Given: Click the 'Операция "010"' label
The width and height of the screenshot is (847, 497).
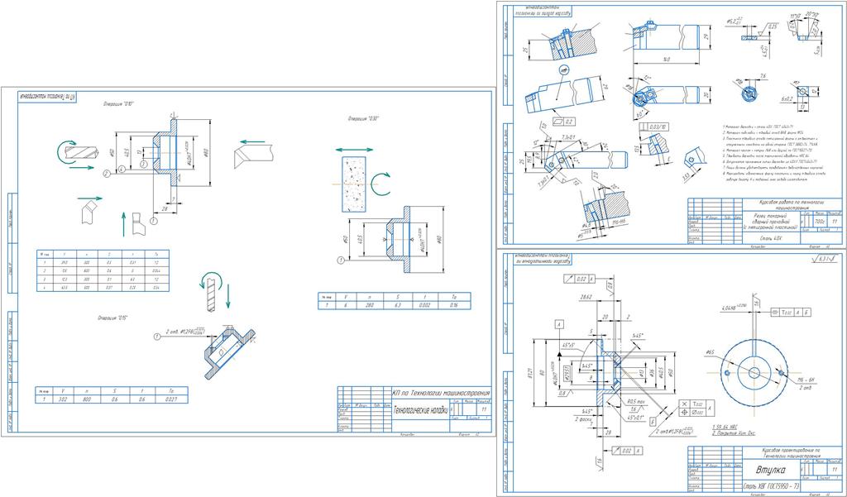Looking at the screenshot, I should [x=119, y=103].
